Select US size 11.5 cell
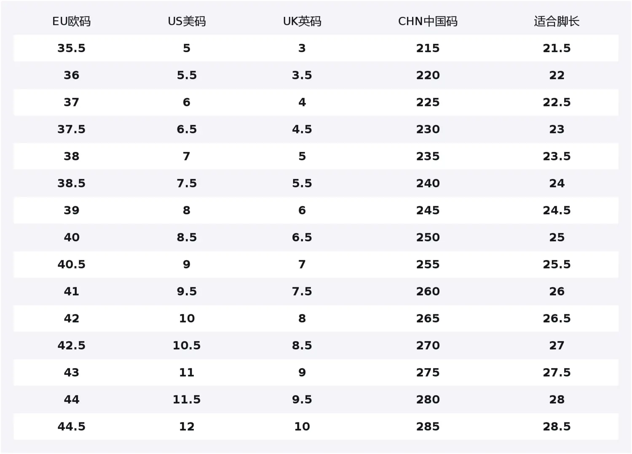 coord(187,400)
